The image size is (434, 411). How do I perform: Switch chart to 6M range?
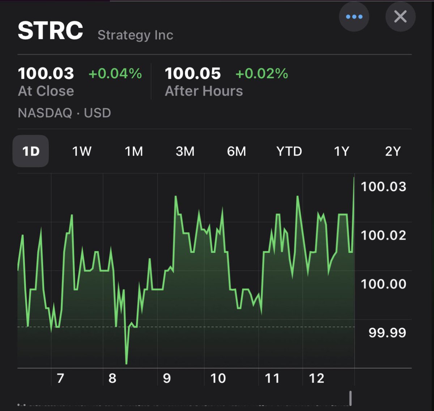[237, 151]
